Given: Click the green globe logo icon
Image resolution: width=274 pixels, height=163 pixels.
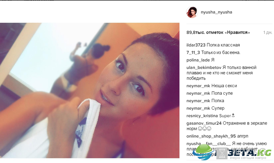Looking at the screenshot, I should [x=204, y=151].
